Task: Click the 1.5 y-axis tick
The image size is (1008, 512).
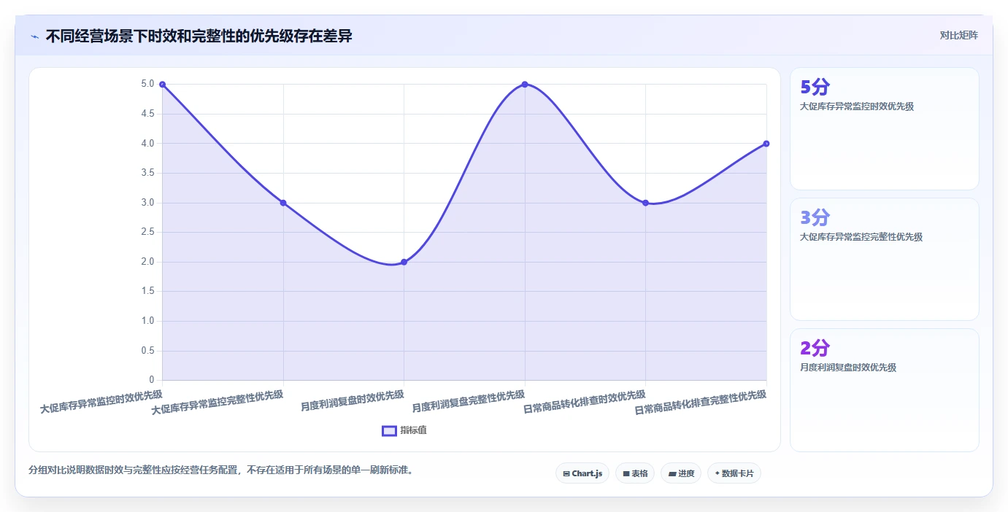Action: coord(148,291)
